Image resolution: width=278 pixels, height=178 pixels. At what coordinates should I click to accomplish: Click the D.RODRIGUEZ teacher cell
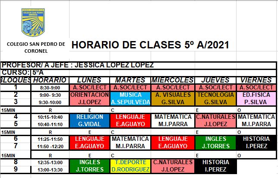131,169
